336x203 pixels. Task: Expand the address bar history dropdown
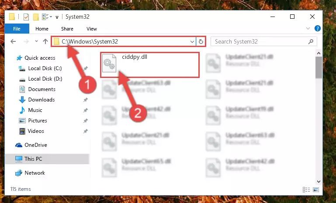[192, 41]
